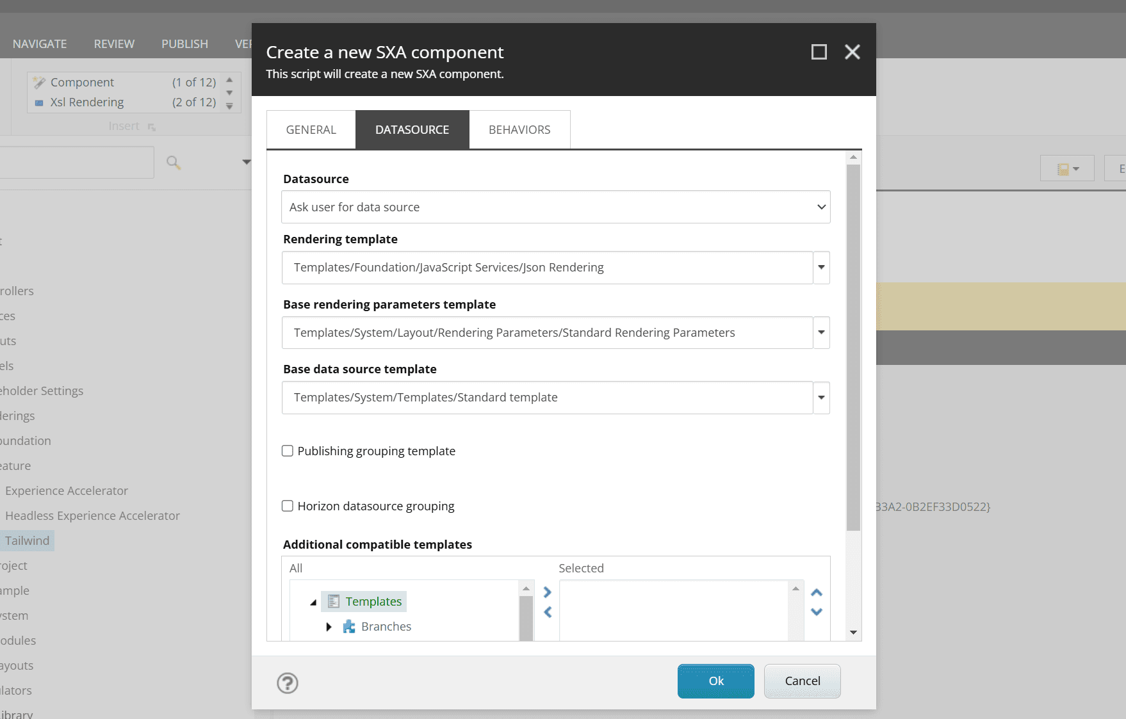Move selected item down with chevron
The height and width of the screenshot is (719, 1126).
coord(817,611)
